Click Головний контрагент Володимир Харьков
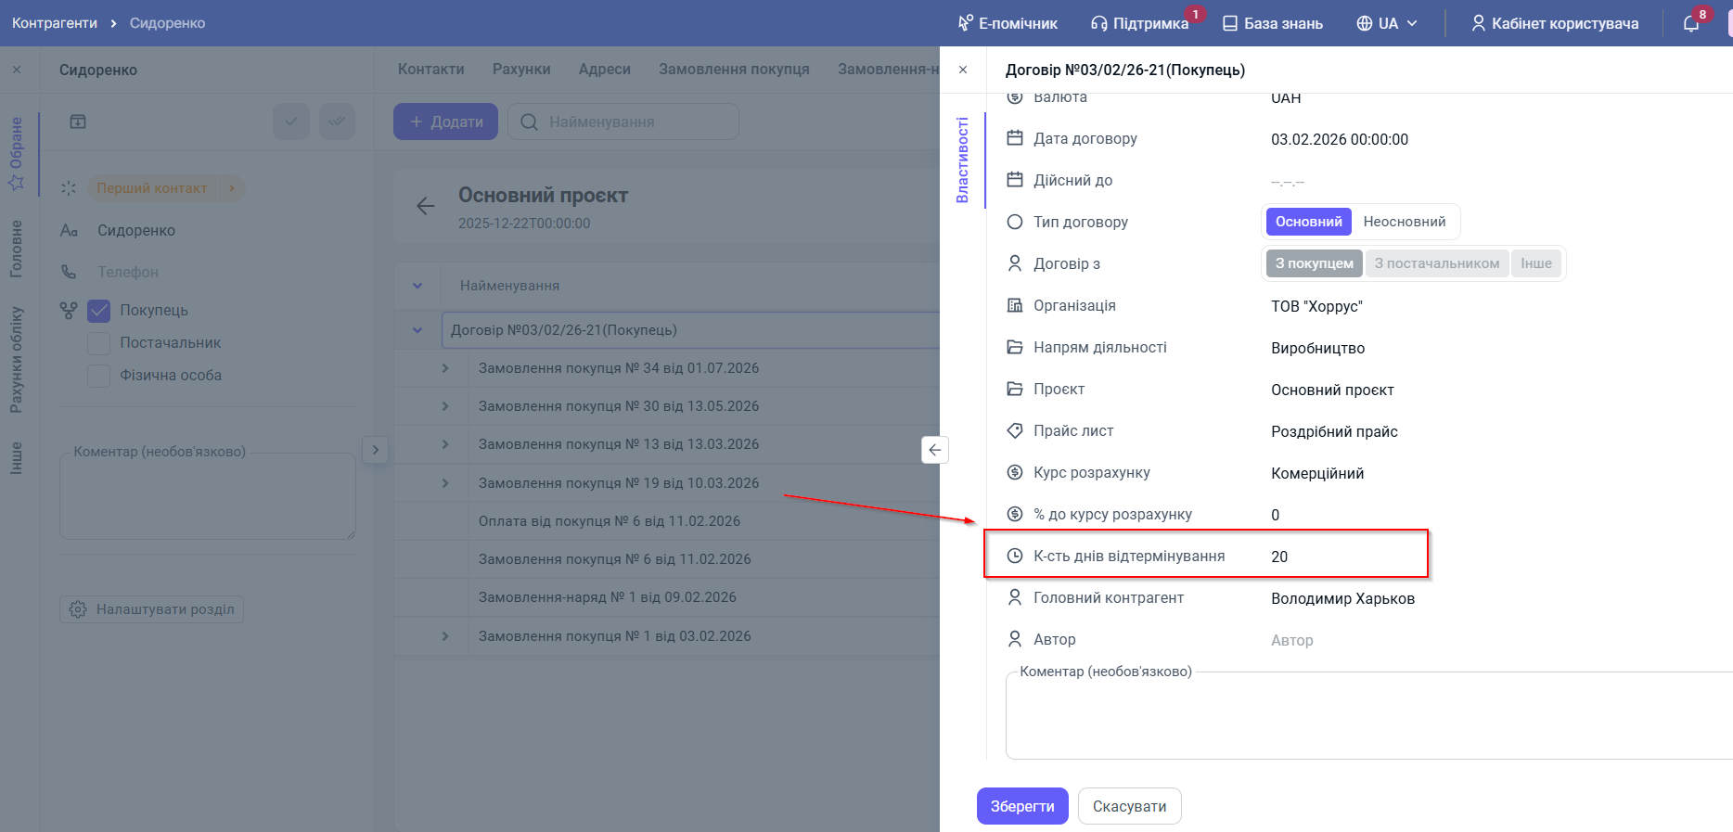The image size is (1733, 832). tap(1342, 598)
